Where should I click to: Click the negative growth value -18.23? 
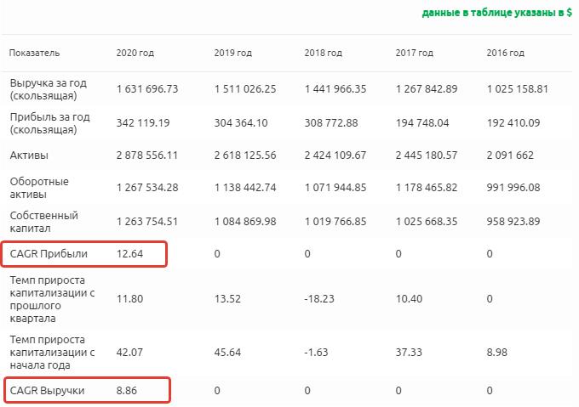(319, 299)
